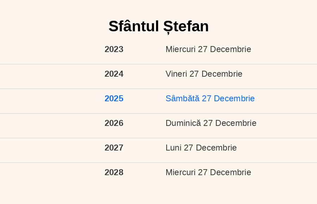317x204 pixels.
Task: Click the word "Decembrie" in the 2025 row
Action: 234,98
